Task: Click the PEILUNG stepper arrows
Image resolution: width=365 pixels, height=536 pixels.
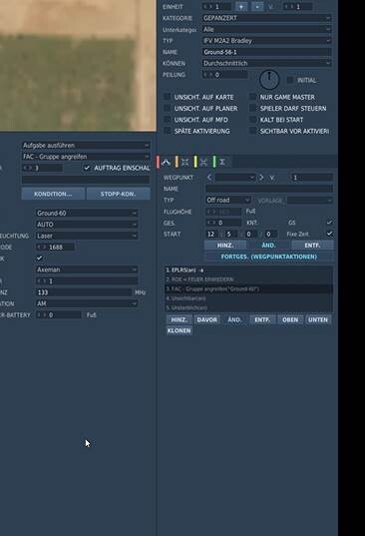Action: (207, 75)
